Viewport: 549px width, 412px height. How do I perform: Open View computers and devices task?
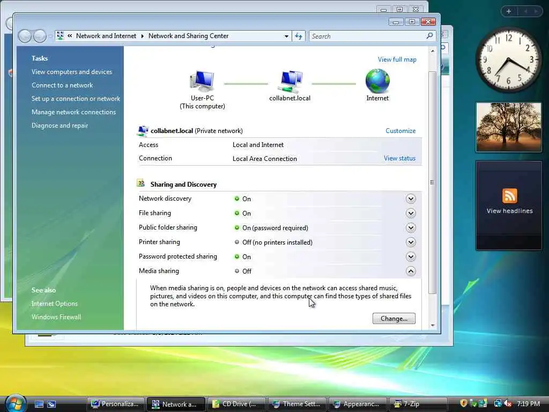pos(72,72)
